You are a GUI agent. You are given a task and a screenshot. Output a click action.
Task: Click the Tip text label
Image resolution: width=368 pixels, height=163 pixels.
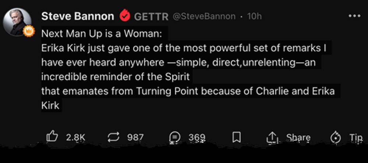(356, 137)
